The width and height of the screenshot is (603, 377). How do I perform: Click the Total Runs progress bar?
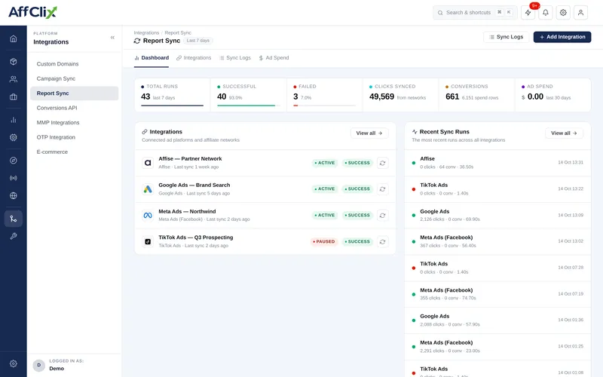(173, 106)
